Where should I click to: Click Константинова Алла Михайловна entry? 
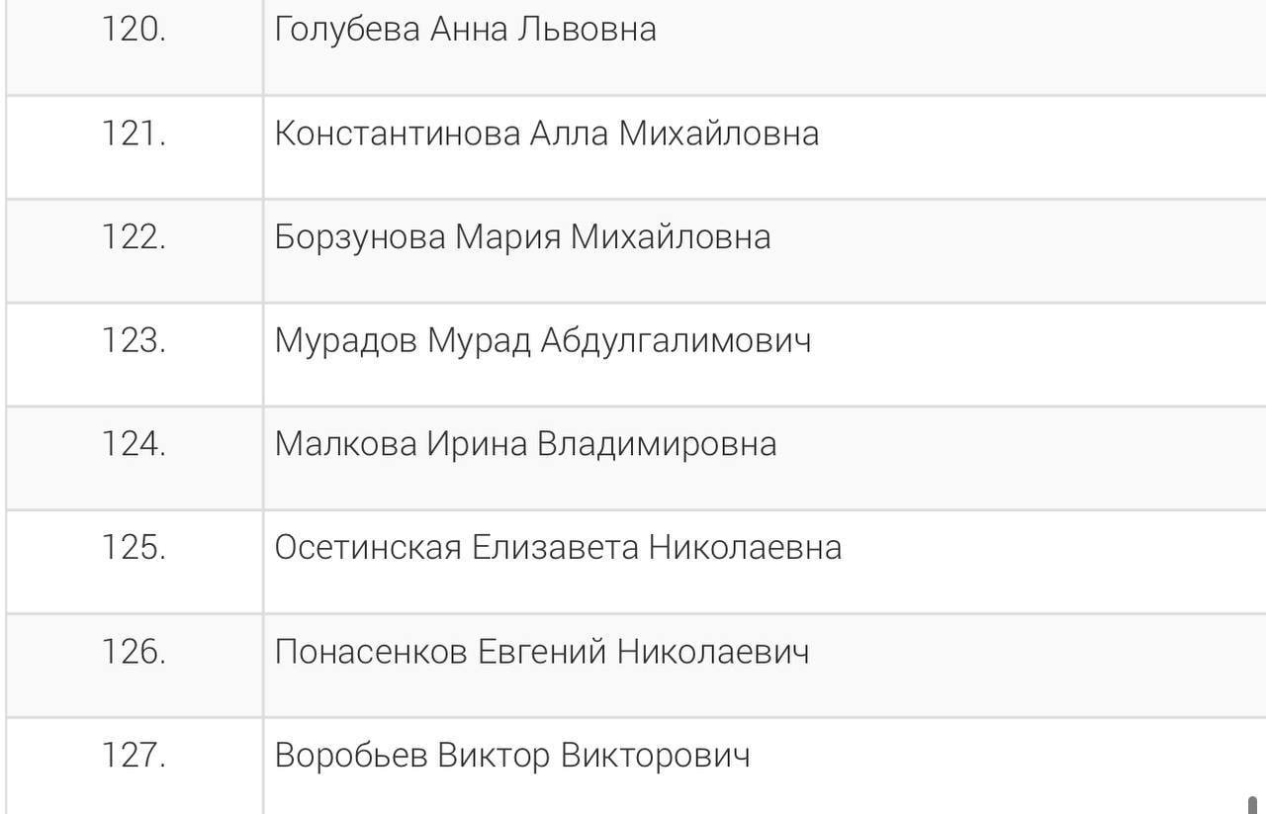(x=546, y=134)
